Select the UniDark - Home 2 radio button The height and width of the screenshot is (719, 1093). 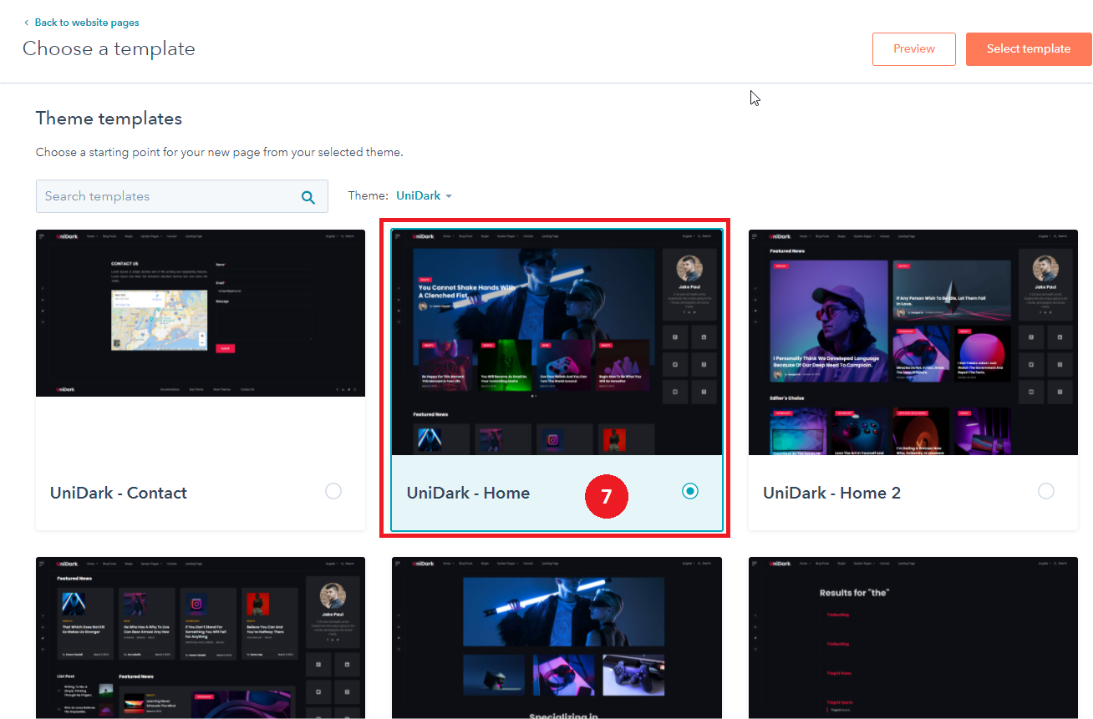tap(1045, 491)
